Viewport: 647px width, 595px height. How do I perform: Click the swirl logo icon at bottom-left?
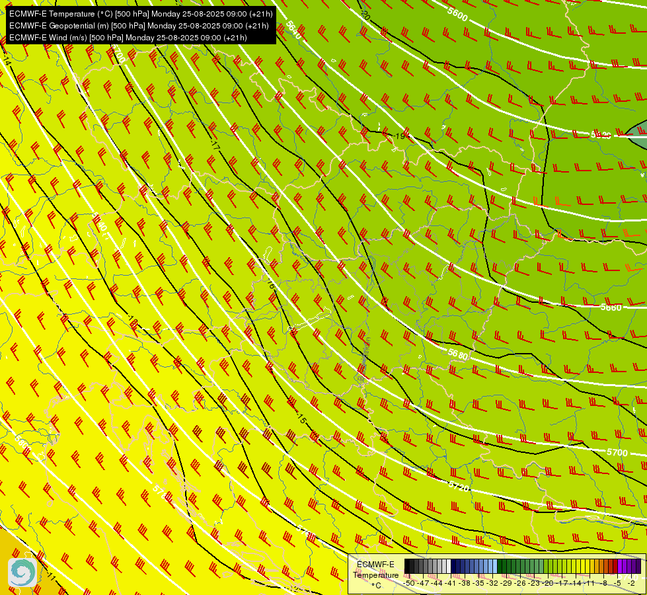pos(22,571)
